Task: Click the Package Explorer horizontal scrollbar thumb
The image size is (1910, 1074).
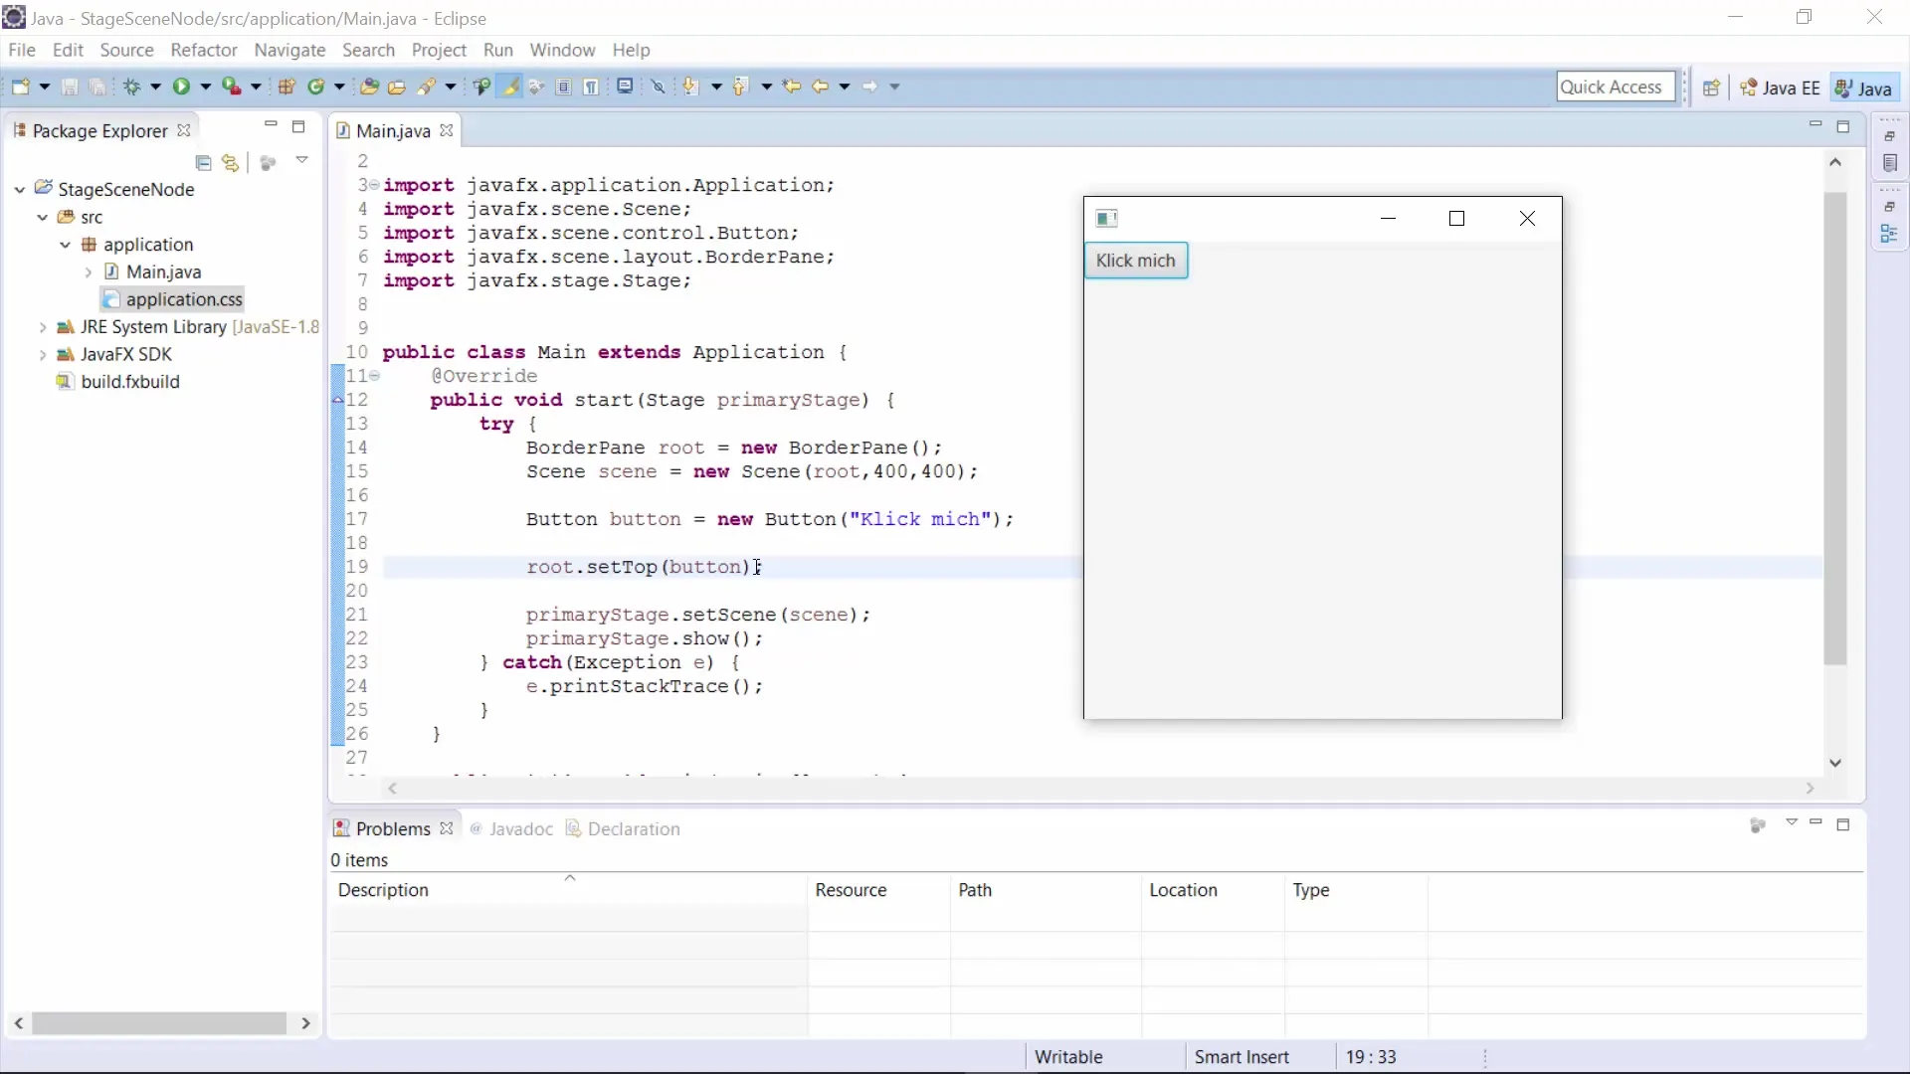Action: (159, 1022)
